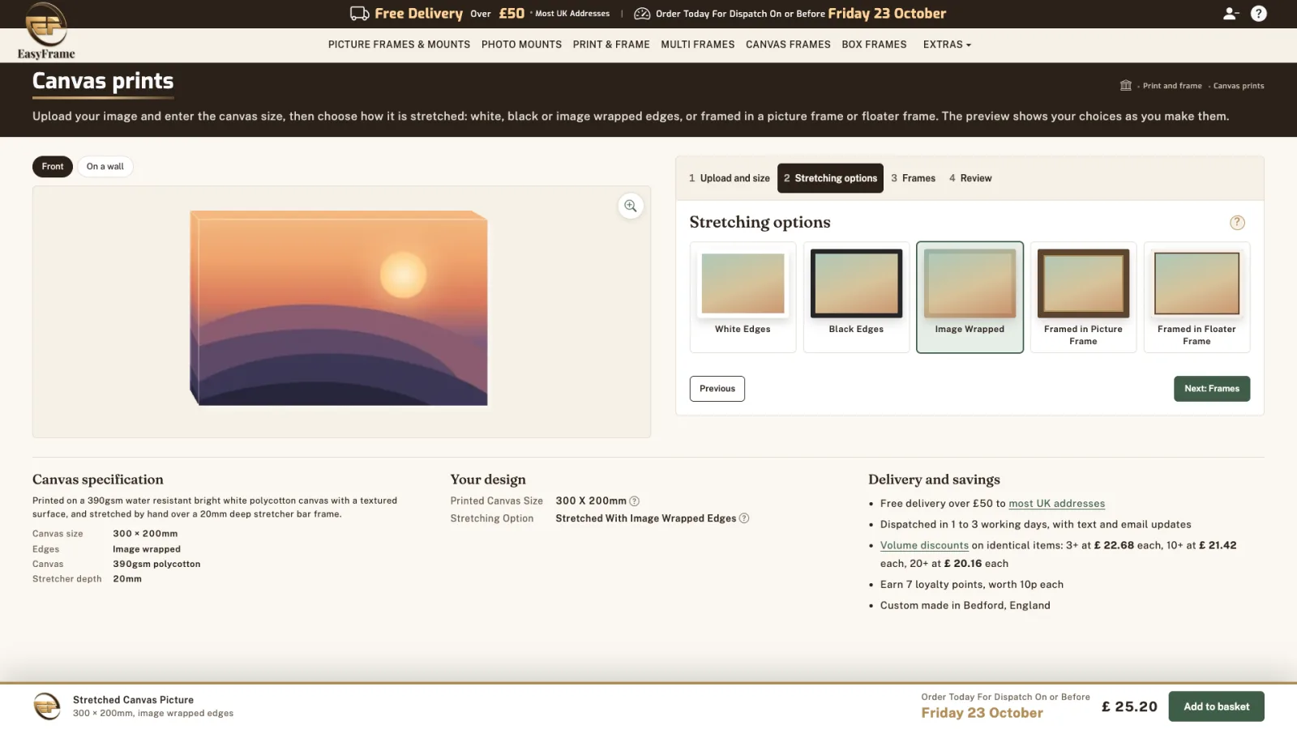
Task: Open info icon beside Image Wrapped Edges
Action: [x=744, y=518]
